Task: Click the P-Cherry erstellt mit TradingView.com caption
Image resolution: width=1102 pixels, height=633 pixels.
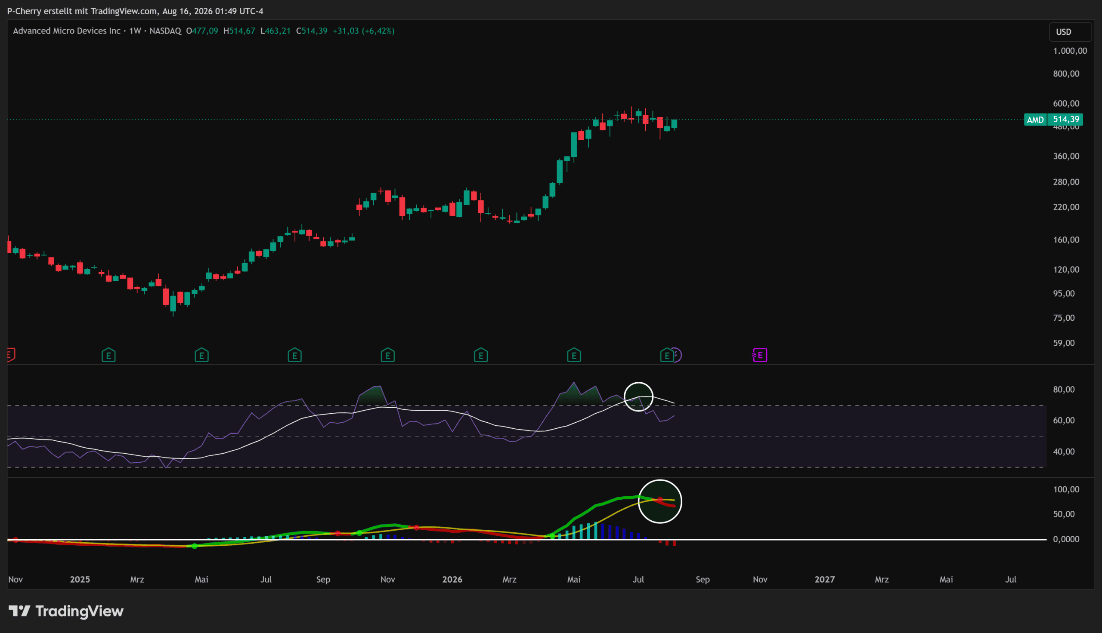Action: [135, 11]
